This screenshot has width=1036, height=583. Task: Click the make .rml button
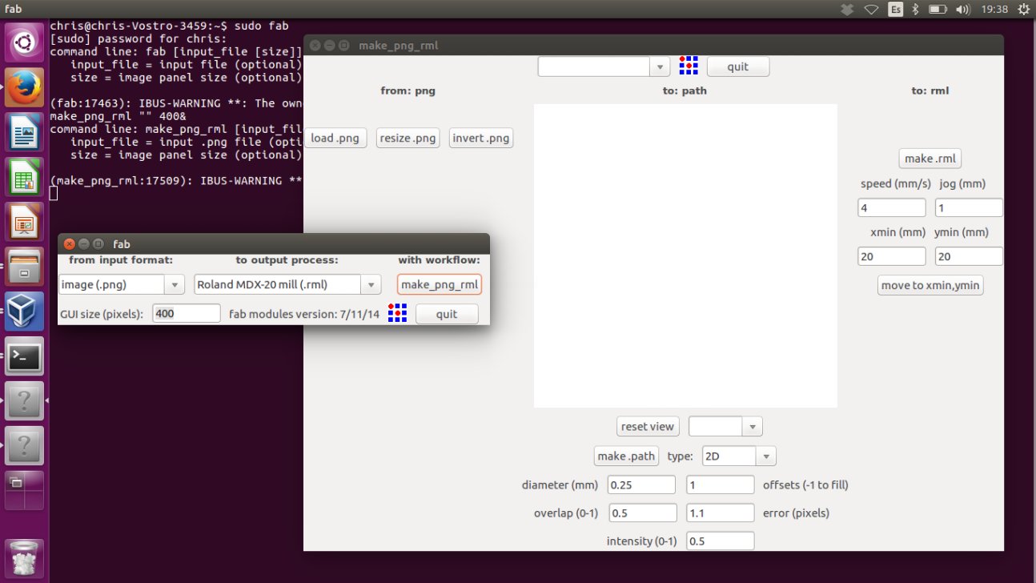[x=930, y=159]
